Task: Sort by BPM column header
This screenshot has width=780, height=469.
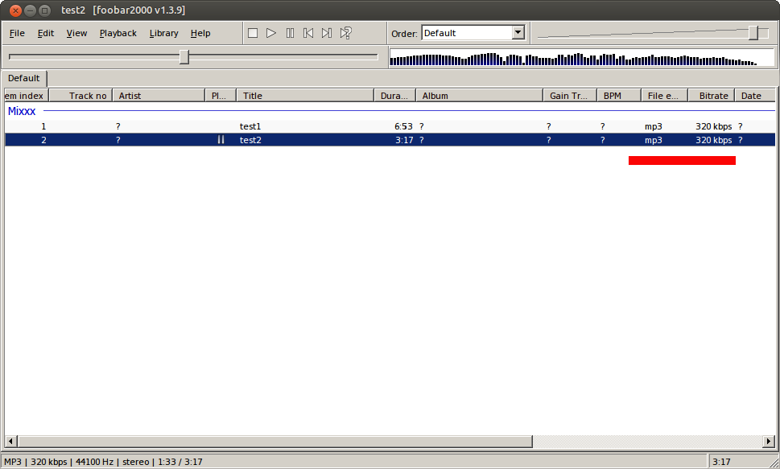Action: (619, 96)
